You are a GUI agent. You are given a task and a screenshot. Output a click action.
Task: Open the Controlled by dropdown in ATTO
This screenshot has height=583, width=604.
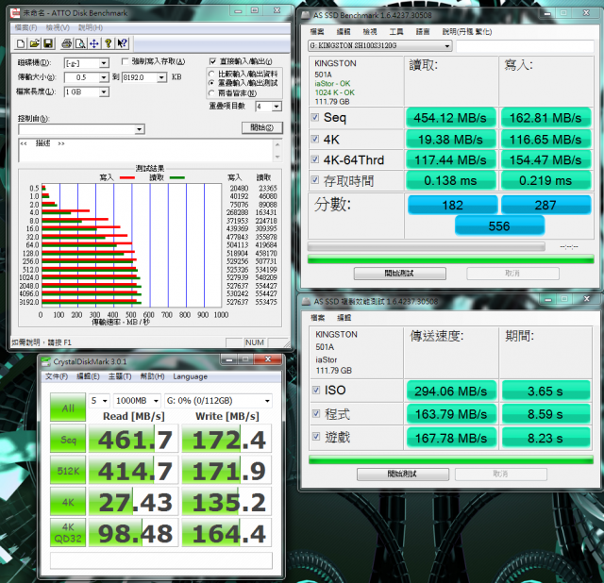tap(140, 129)
